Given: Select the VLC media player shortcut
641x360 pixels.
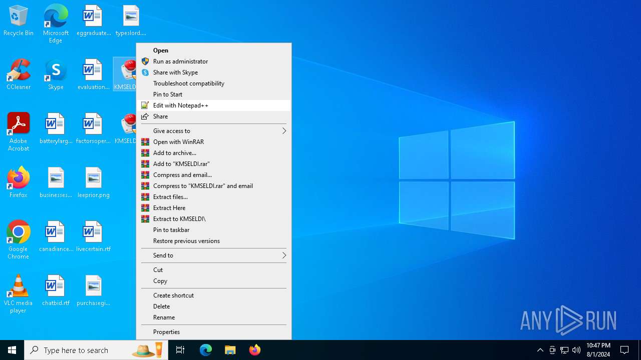Looking at the screenshot, I should [19, 294].
